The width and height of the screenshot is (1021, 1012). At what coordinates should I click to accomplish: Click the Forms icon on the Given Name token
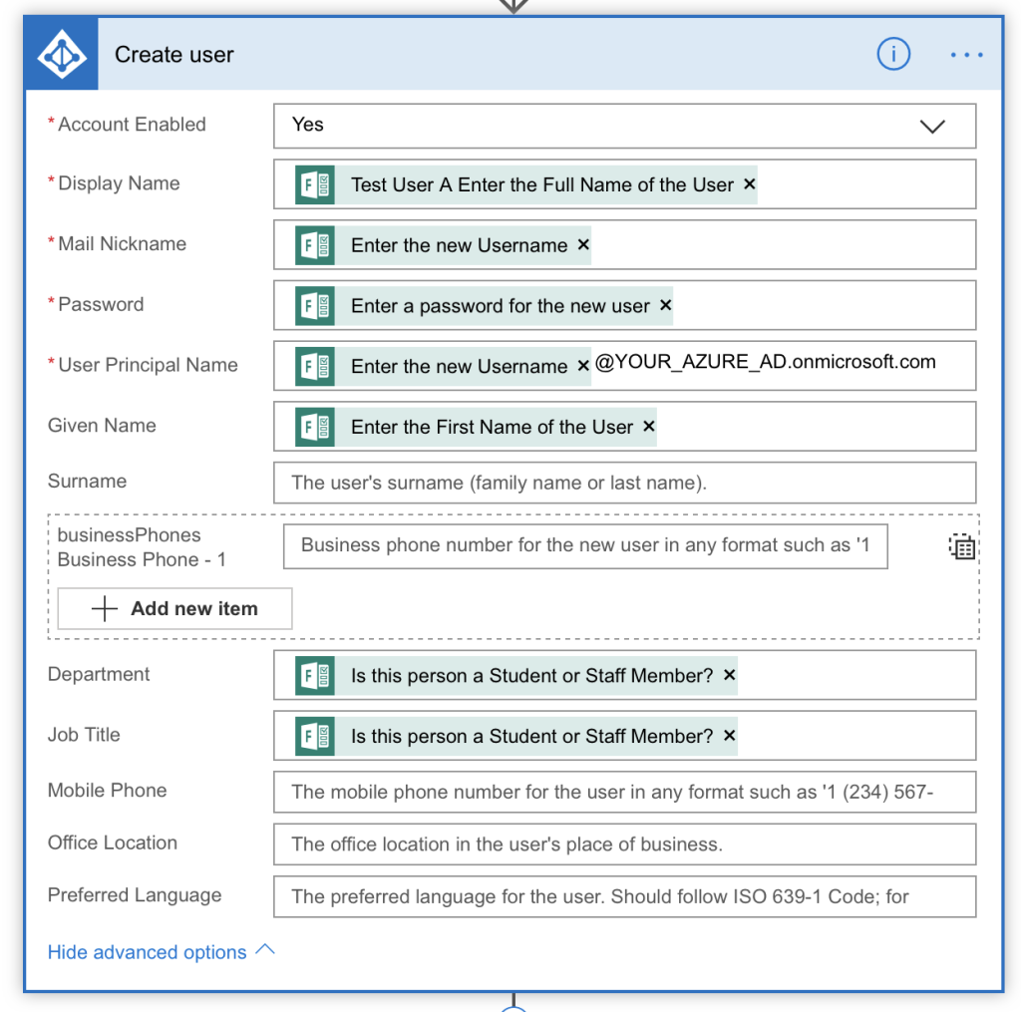tap(317, 426)
